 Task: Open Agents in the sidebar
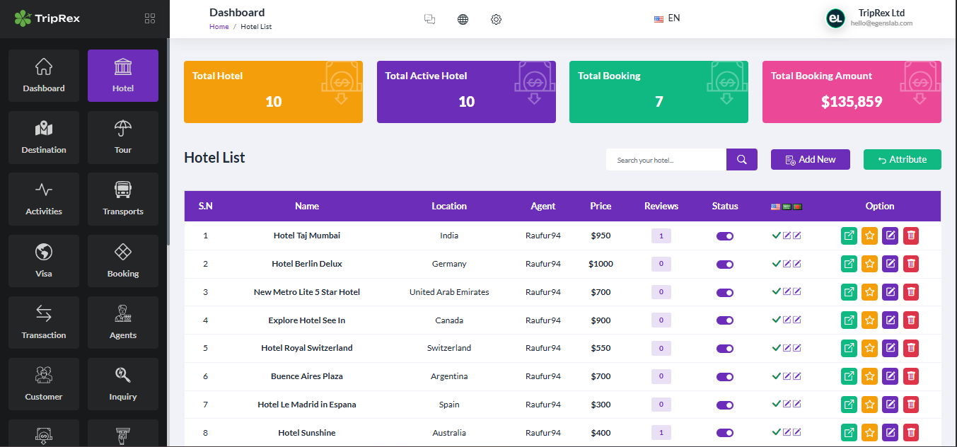(x=123, y=323)
